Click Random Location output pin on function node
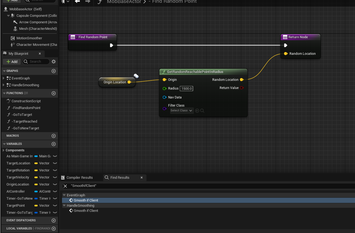Image resolution: width=355 pixels, height=233 pixels. [242, 80]
